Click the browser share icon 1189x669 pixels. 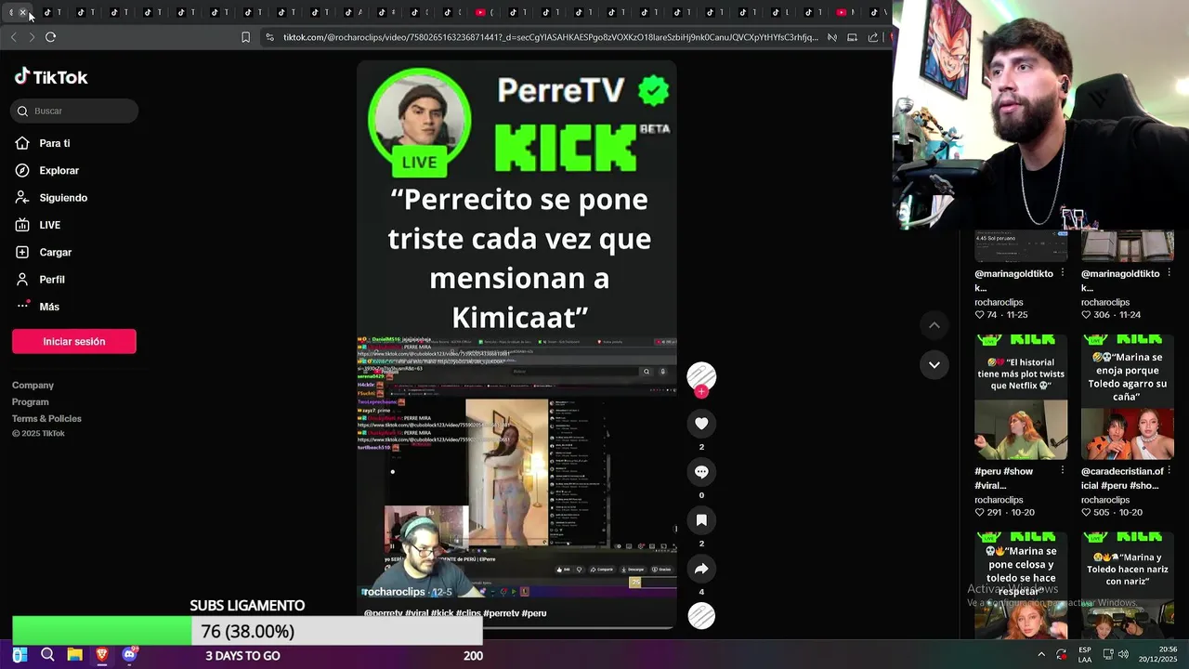coord(872,37)
